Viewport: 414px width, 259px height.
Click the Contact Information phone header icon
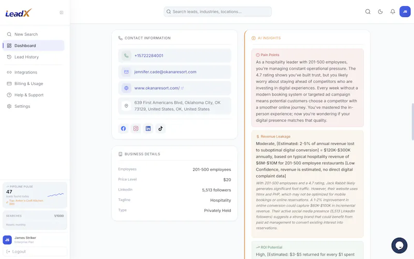click(x=121, y=38)
